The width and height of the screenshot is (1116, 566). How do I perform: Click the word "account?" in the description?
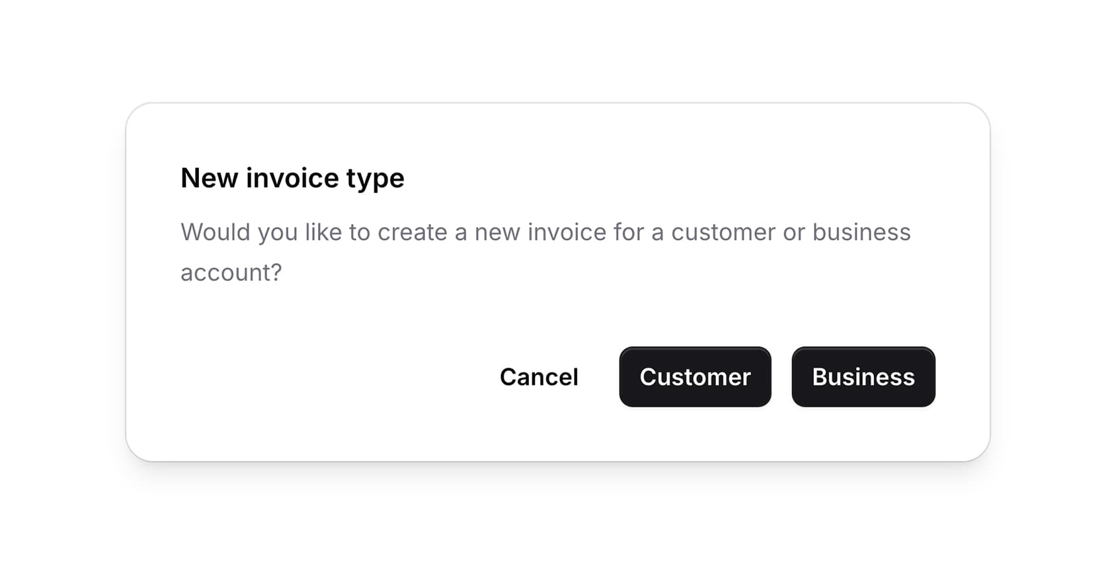(231, 272)
